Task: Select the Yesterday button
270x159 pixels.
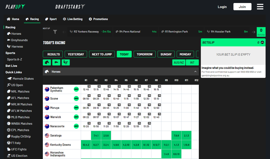Action: click(76, 54)
